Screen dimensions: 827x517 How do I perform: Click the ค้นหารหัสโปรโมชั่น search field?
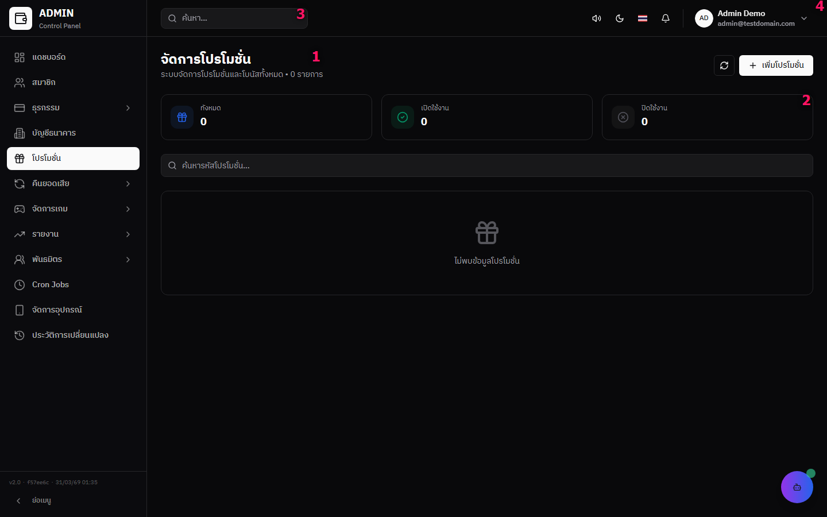[487, 165]
